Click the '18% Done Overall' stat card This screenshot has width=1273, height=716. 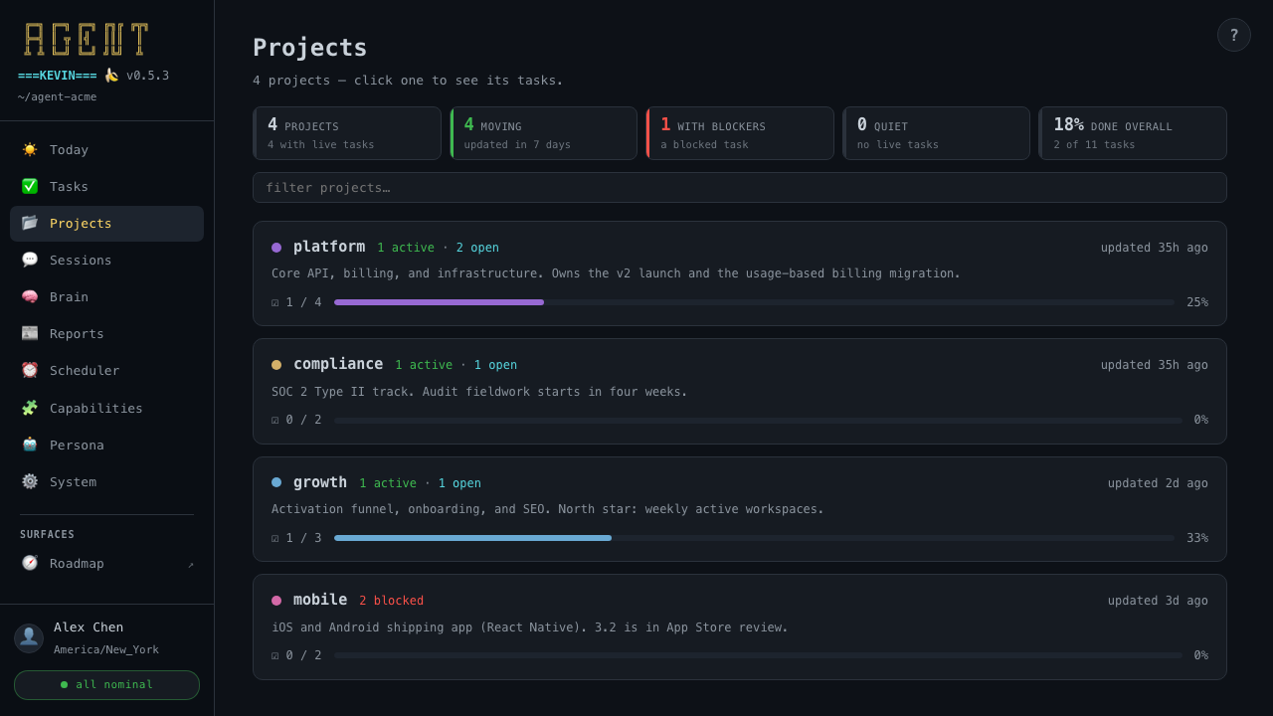pyautogui.click(x=1133, y=133)
